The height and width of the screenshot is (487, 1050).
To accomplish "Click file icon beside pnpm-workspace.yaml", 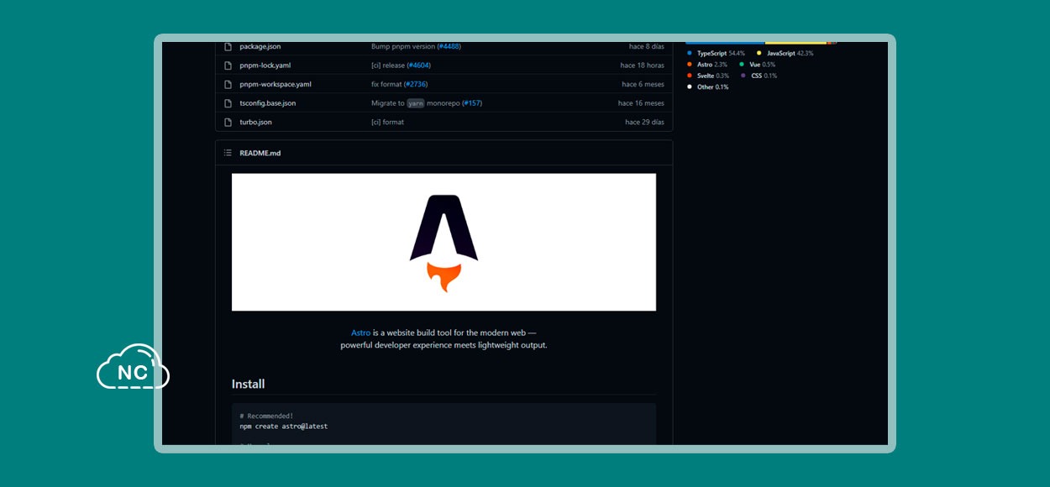I will tap(228, 84).
